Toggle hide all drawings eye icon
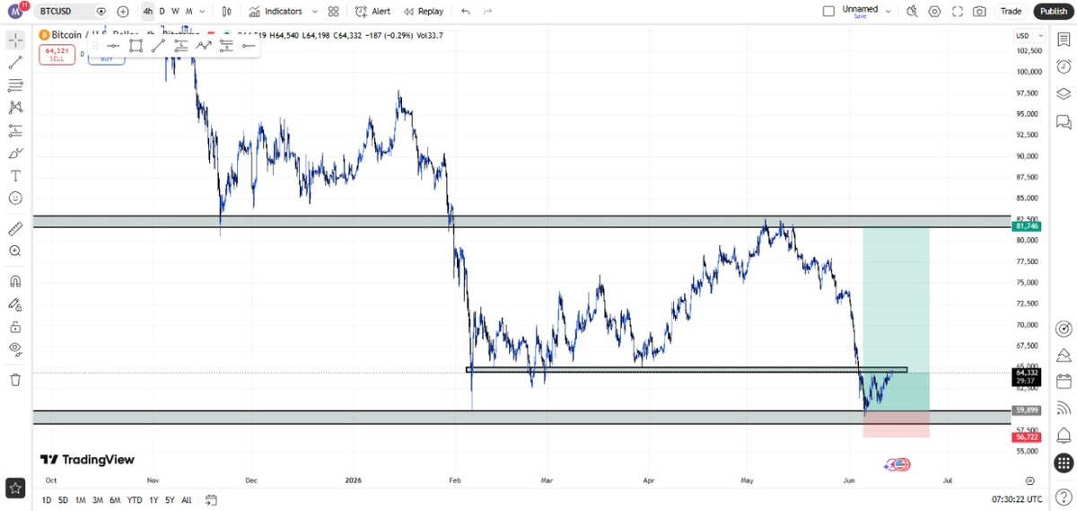Screen dimensions: 1077x511 tap(15, 348)
